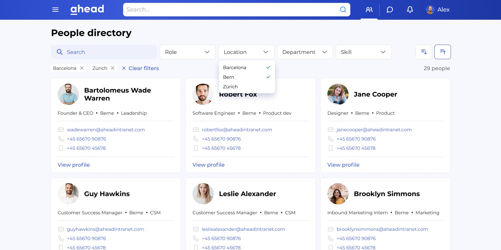Click the name Leslie Alexander

pyautogui.click(x=248, y=194)
